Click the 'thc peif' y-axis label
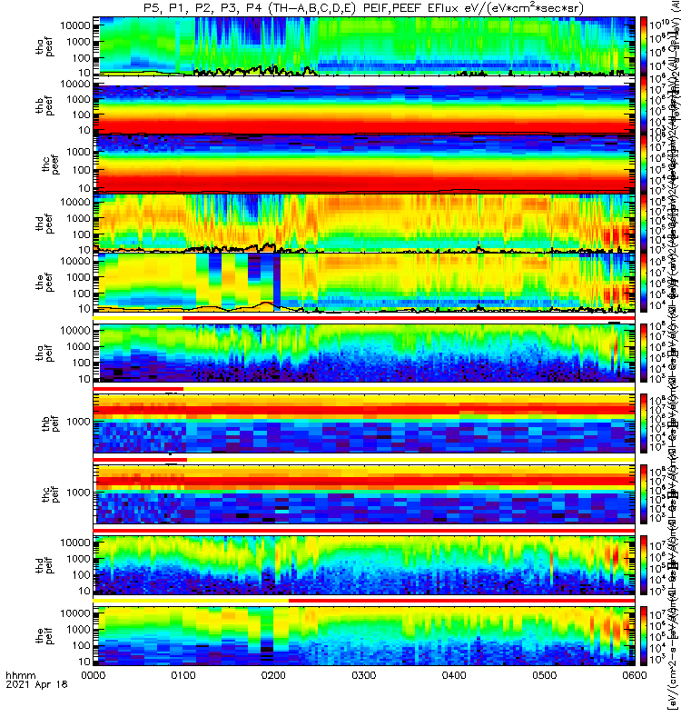The height and width of the screenshot is (727, 681). click(50, 493)
